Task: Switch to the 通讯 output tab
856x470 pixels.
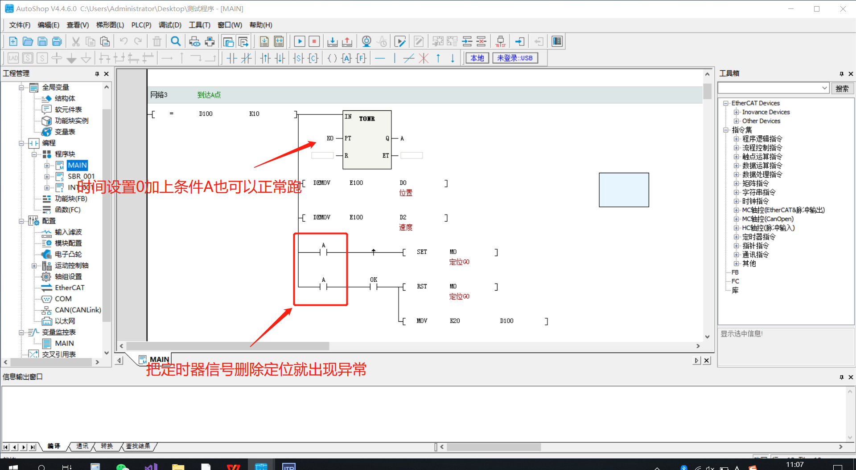Action: [x=82, y=446]
